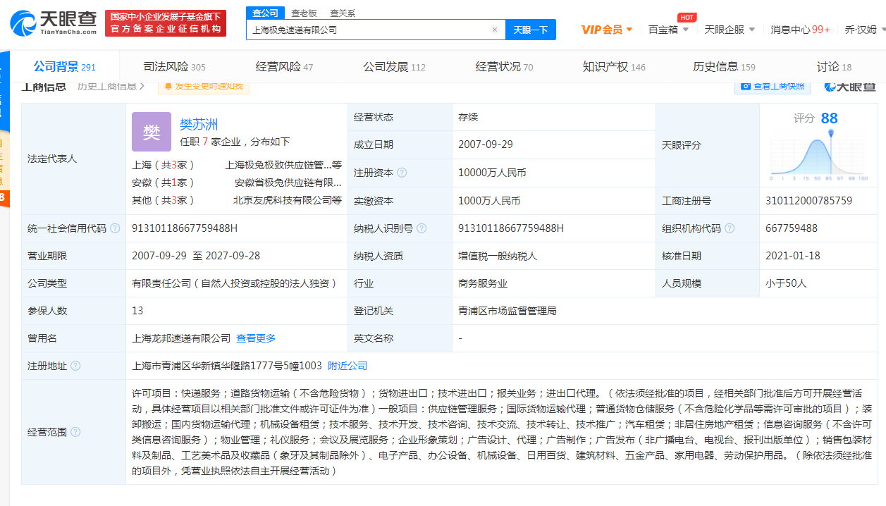Click the help icon next to 组织机构代码
This screenshot has height=506, width=886.
pos(730,228)
